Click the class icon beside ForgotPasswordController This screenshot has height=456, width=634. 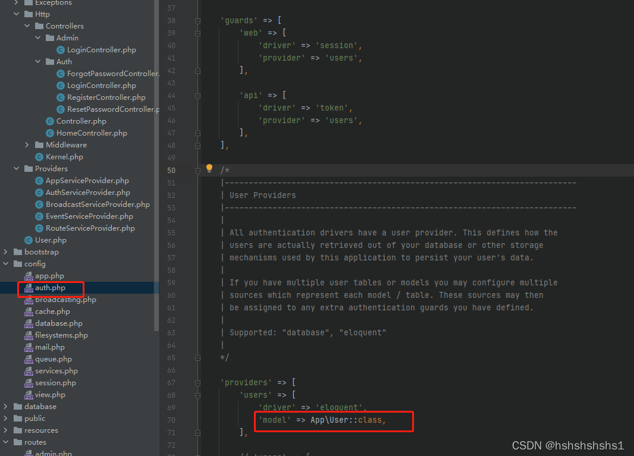coord(61,74)
